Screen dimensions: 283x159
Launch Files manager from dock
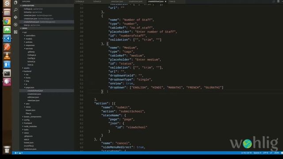[x=7, y=12]
